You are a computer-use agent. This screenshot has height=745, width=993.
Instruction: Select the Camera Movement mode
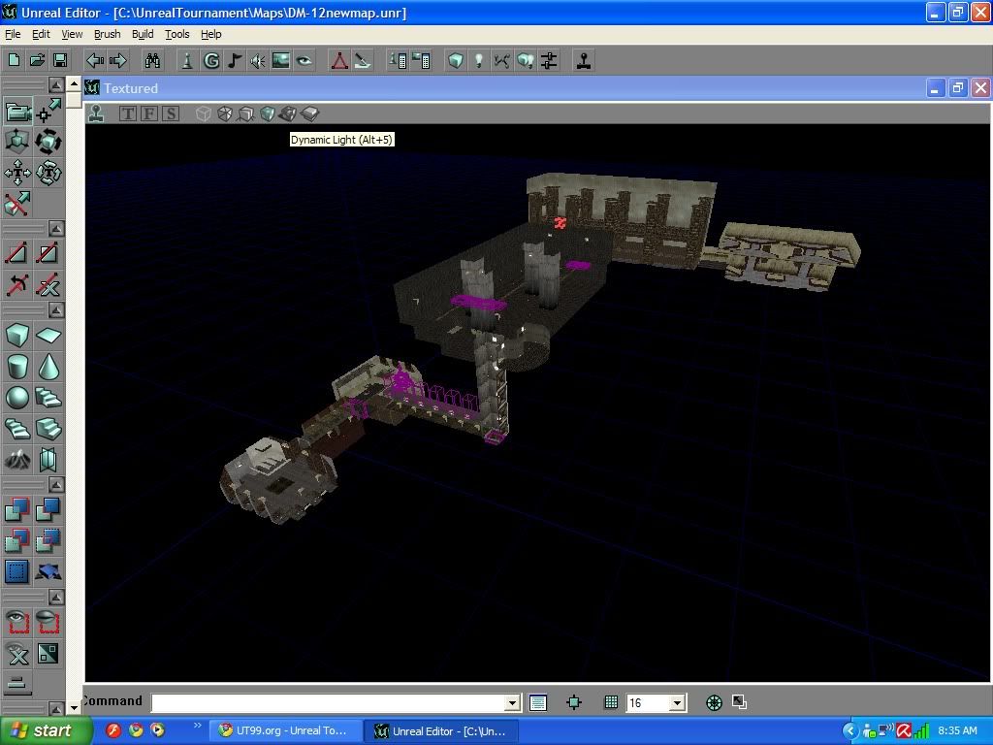(x=17, y=111)
